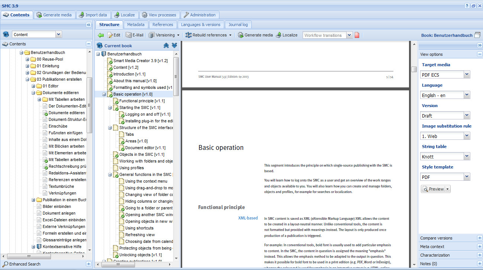The image size is (483, 270).
Task: Open the Administration tab
Action: [x=200, y=15]
